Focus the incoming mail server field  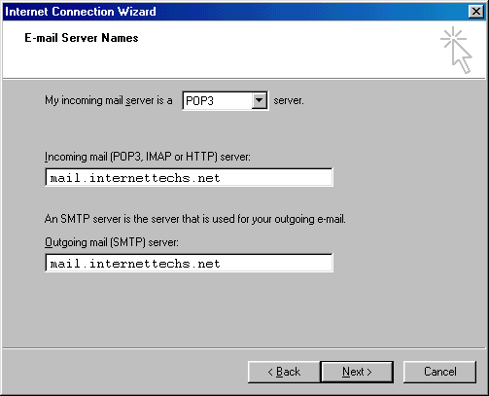[x=189, y=177]
